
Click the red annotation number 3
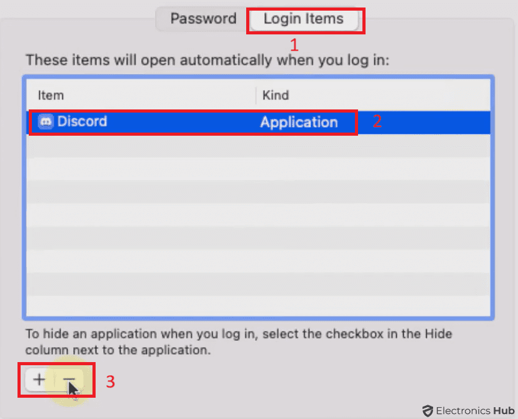tap(110, 381)
